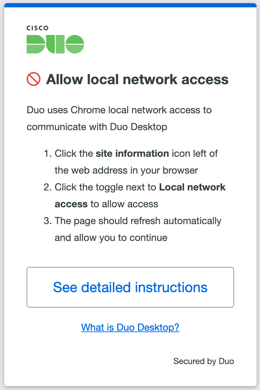Image resolution: width=260 pixels, height=390 pixels.
Task: Open the What is Duo Desktop? link
Action: coord(130,327)
